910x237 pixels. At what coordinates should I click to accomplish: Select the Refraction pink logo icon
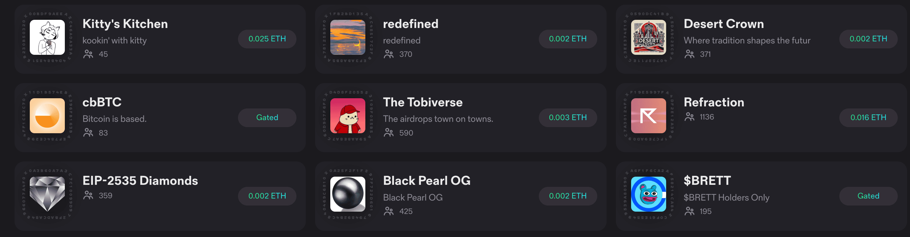tap(648, 116)
